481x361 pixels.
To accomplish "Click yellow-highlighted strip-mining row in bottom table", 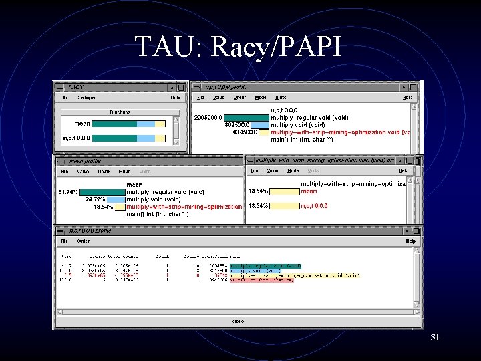I will click(295, 275).
